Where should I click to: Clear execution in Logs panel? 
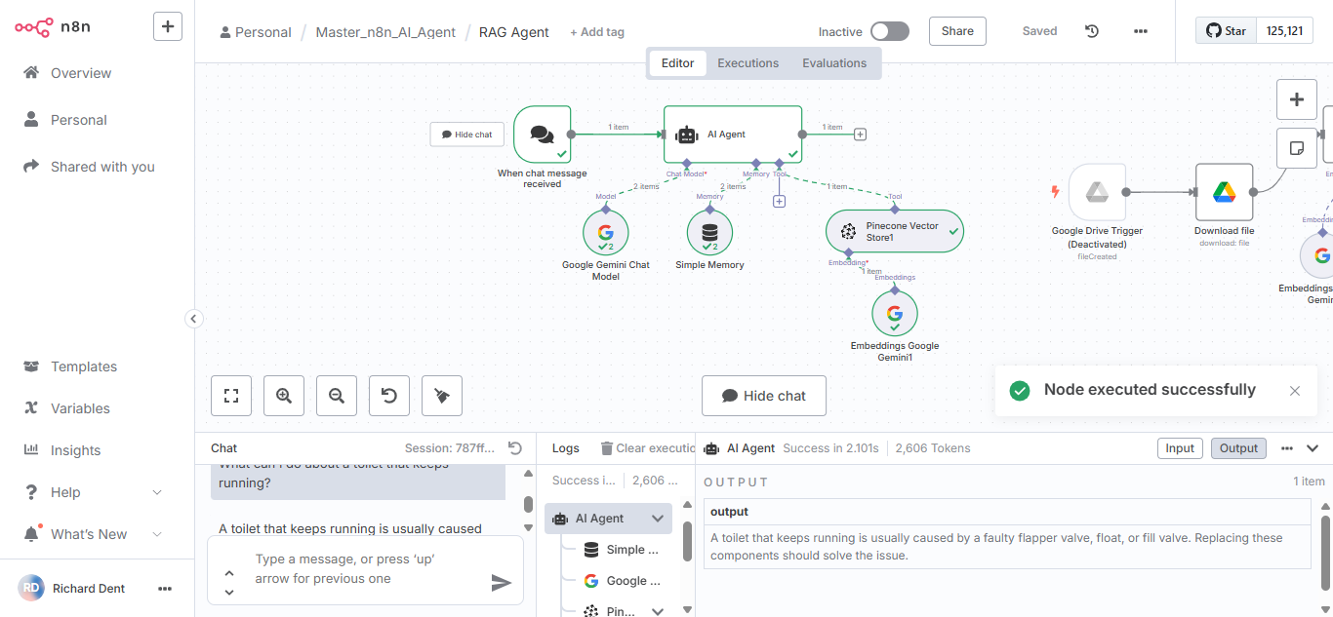[647, 448]
